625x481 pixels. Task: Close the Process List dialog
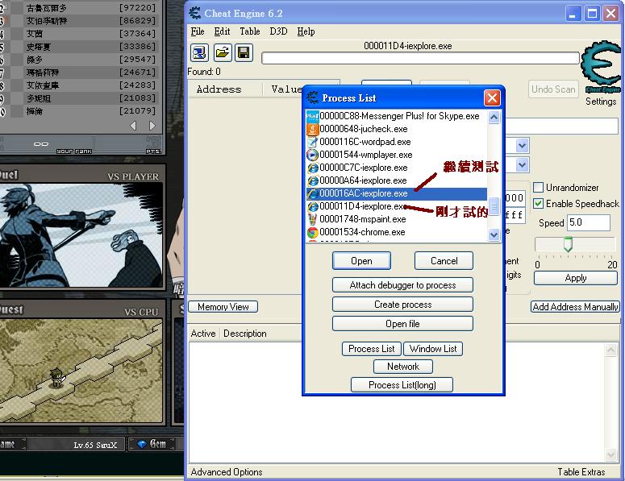[492, 98]
